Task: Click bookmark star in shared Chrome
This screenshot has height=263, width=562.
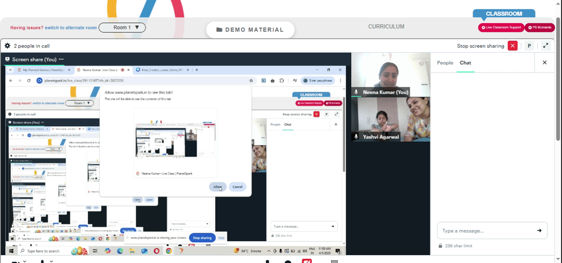Action: pos(251,81)
